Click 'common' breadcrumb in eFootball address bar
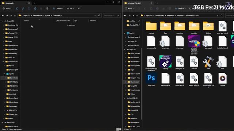Image resolution: width=234 pixels, height=131 pixels. point(180,15)
